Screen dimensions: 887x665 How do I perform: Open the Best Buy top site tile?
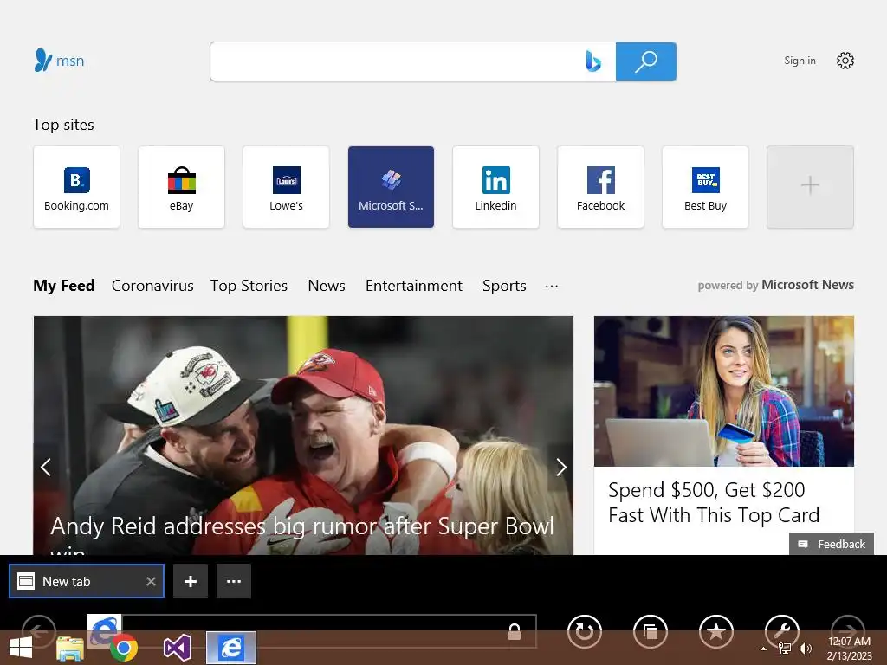(705, 187)
